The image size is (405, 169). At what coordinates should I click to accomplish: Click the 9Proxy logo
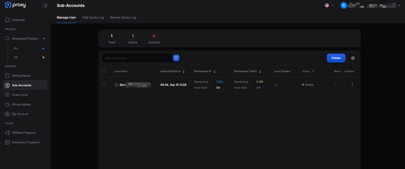click(15, 5)
